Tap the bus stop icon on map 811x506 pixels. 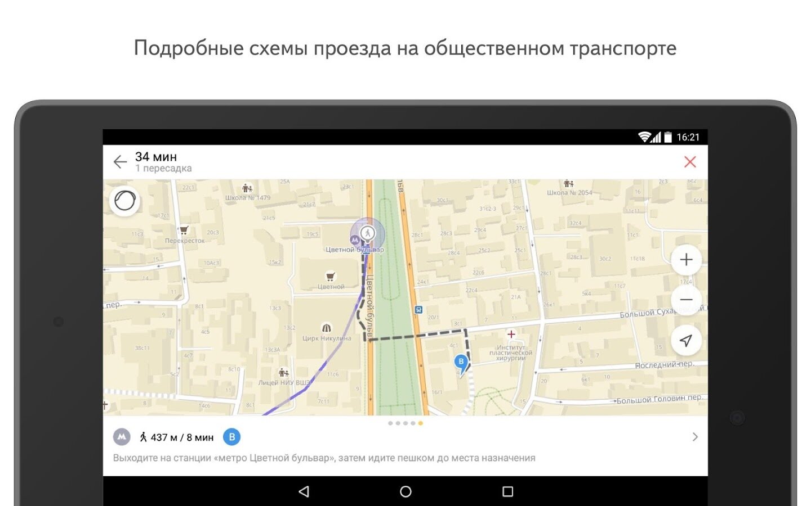tap(418, 310)
